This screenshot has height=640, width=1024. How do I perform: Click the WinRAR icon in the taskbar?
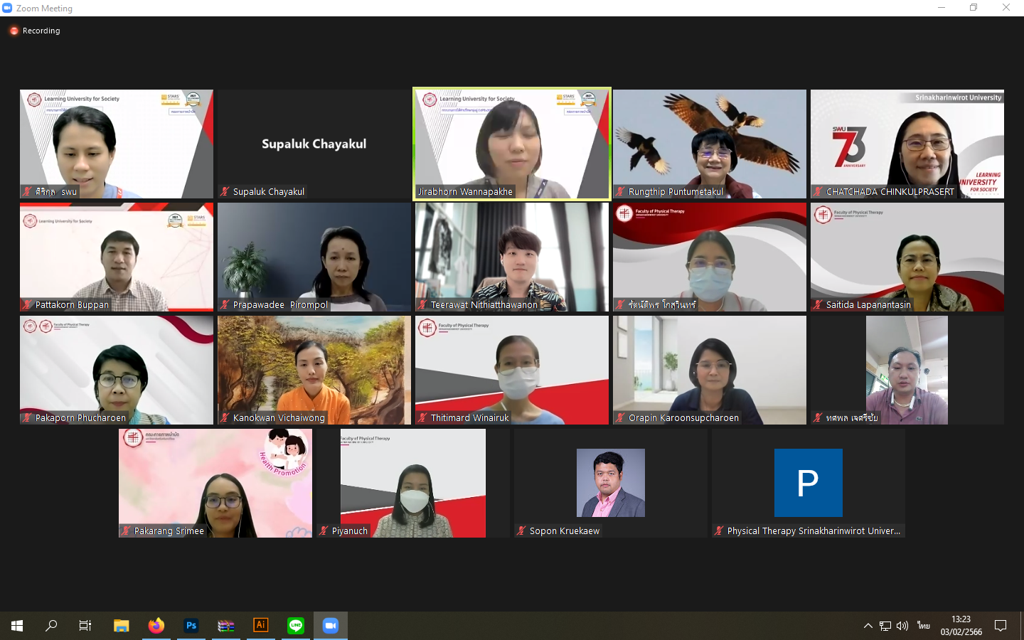226,626
